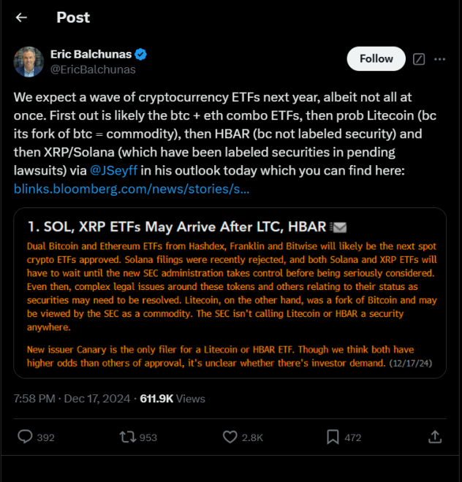The image size is (462, 482).
Task: Open the blinks.bloomberg.com news link
Action: pos(131,189)
